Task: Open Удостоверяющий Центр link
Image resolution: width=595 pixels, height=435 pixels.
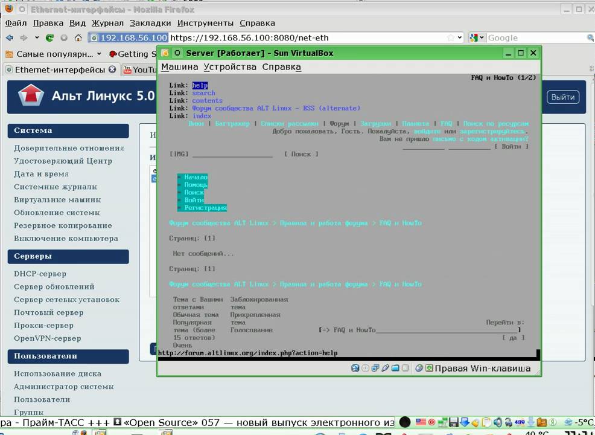Action: 63,161
